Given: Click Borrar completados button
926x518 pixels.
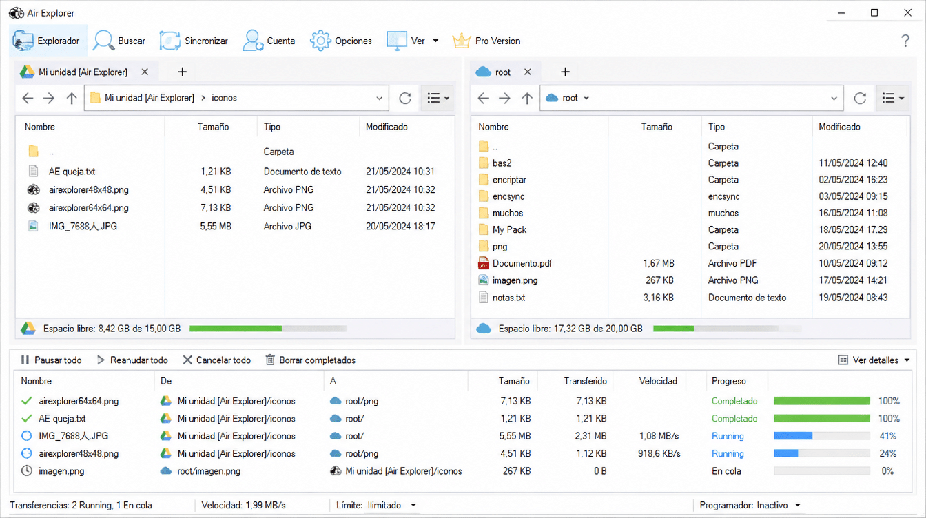Looking at the screenshot, I should click(x=310, y=360).
